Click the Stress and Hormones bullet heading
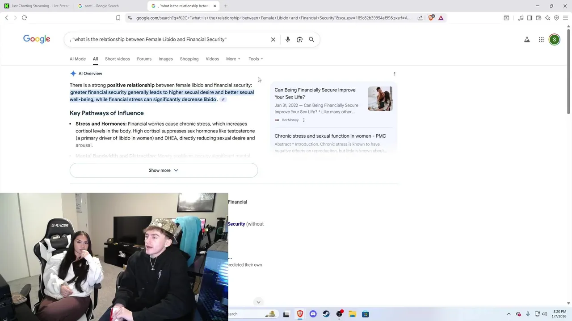 click(x=101, y=124)
